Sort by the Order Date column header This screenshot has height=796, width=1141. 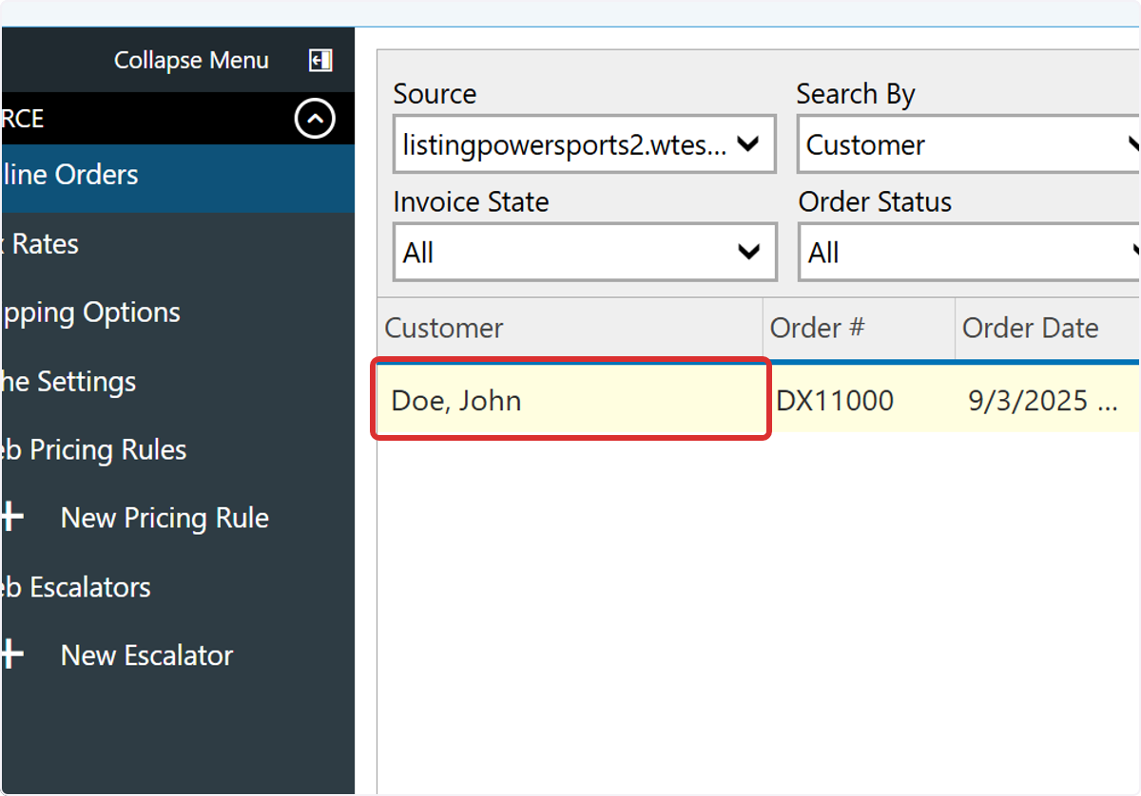[1048, 329]
